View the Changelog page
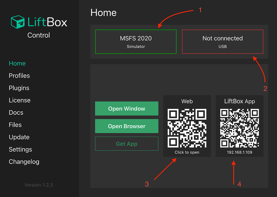This screenshot has width=277, height=197. click(24, 162)
